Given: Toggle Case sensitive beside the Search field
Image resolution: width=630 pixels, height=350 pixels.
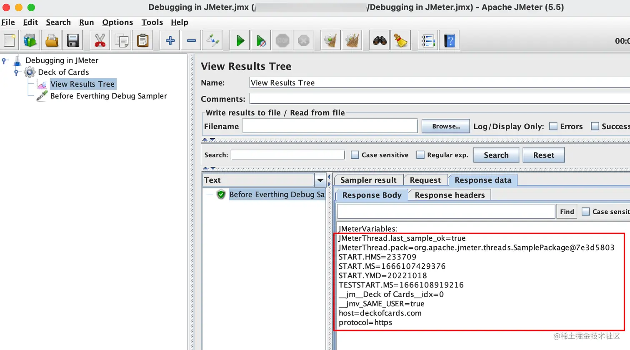Looking at the screenshot, I should [x=355, y=155].
